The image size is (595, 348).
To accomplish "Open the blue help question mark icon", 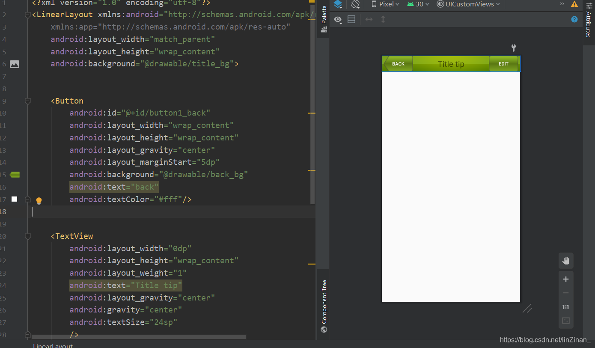I will click(574, 19).
